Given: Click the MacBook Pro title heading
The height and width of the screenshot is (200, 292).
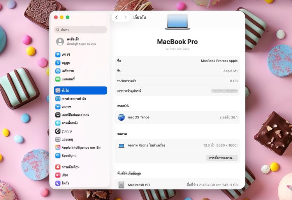Looking at the screenshot, I should pyautogui.click(x=177, y=42).
